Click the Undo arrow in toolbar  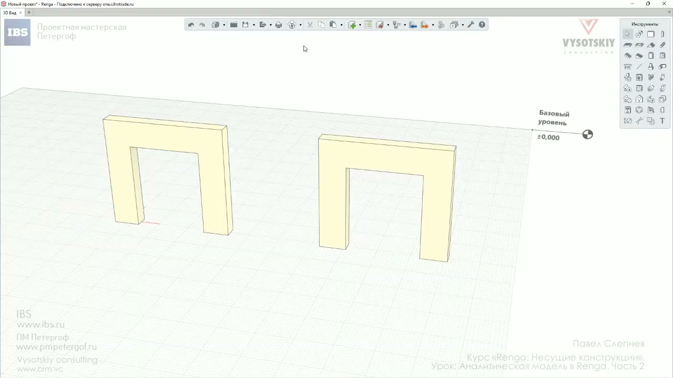click(191, 25)
